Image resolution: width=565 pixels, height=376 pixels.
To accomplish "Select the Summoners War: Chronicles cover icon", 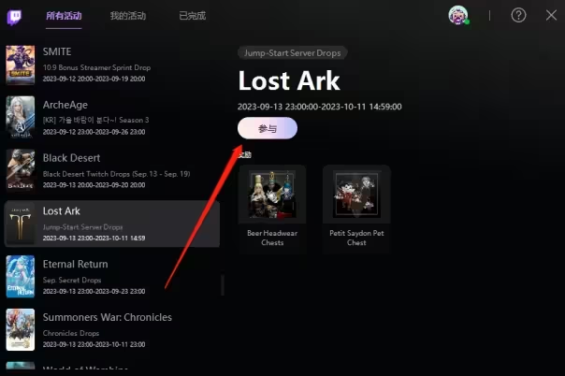I will point(21,329).
